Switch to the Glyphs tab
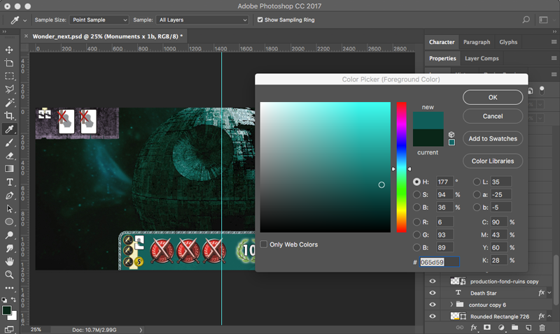 [508, 42]
